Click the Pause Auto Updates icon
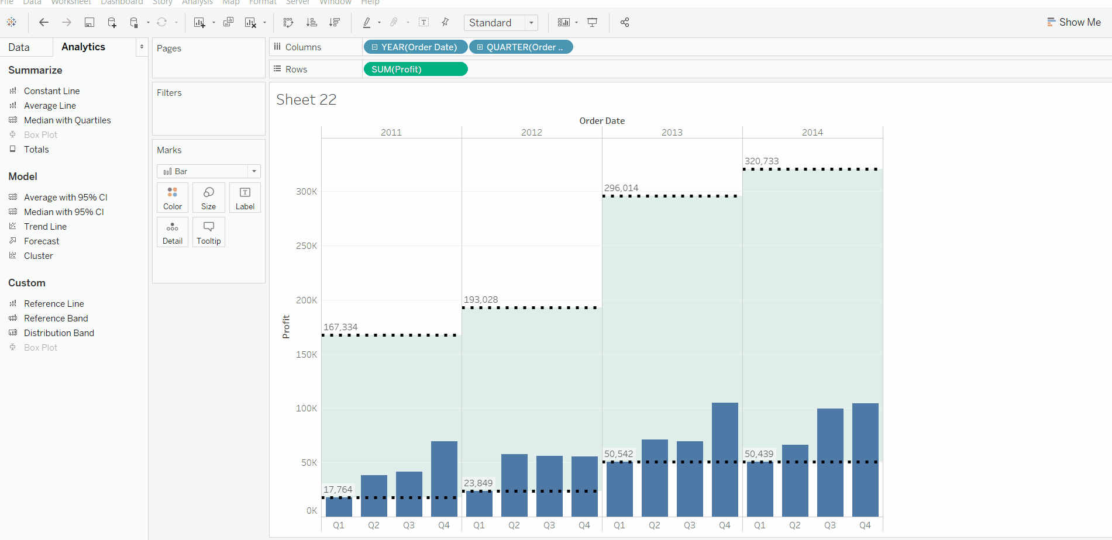Viewport: 1112px width, 540px height. click(x=134, y=22)
